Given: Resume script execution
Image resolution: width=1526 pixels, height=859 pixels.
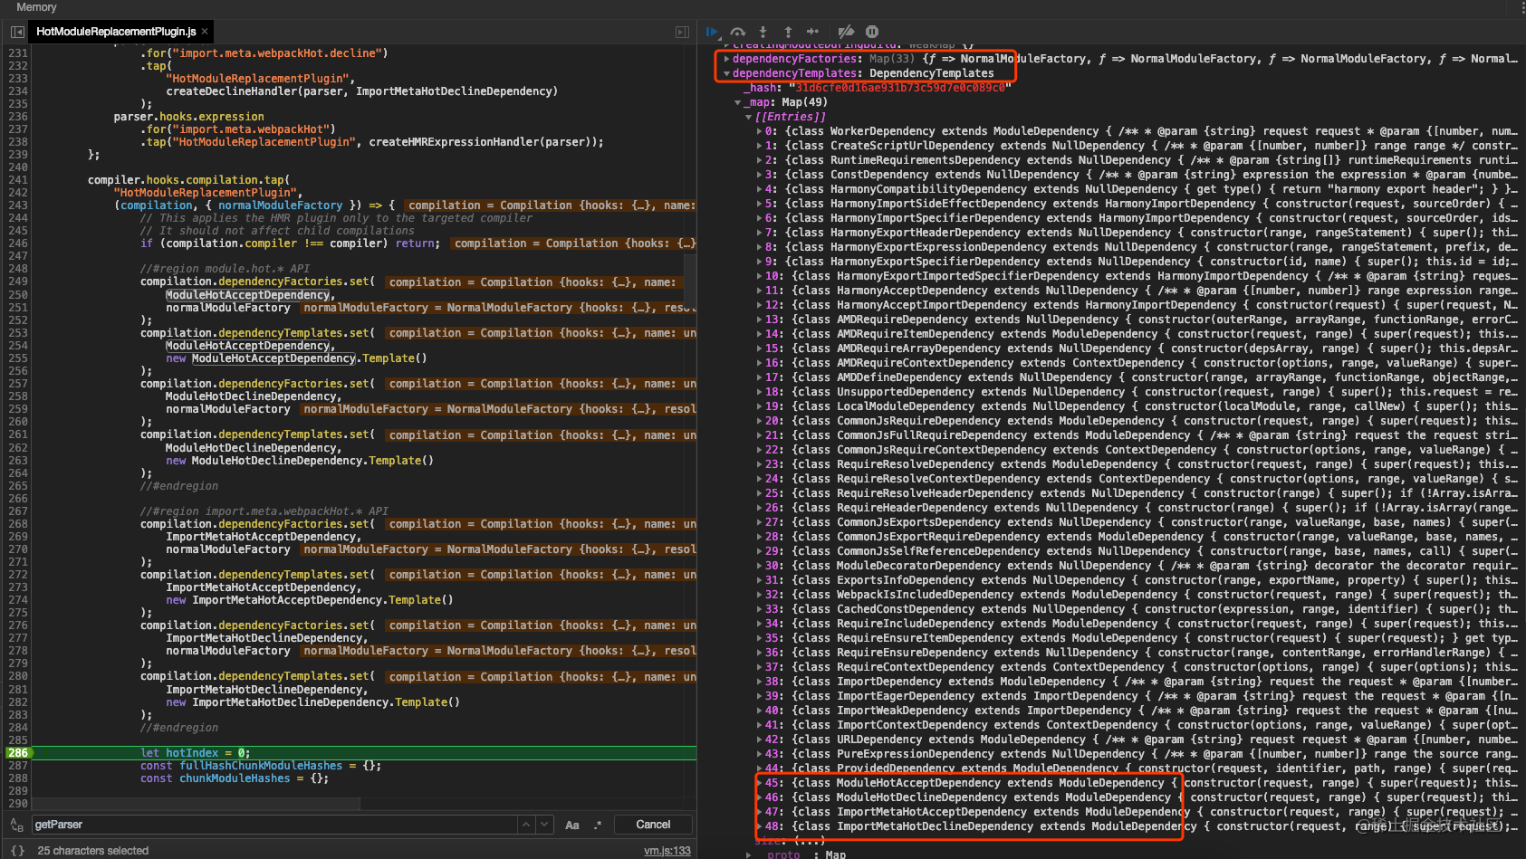Looking at the screenshot, I should (x=712, y=32).
